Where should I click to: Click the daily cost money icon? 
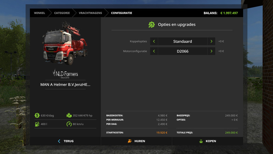click(x=37, y=115)
